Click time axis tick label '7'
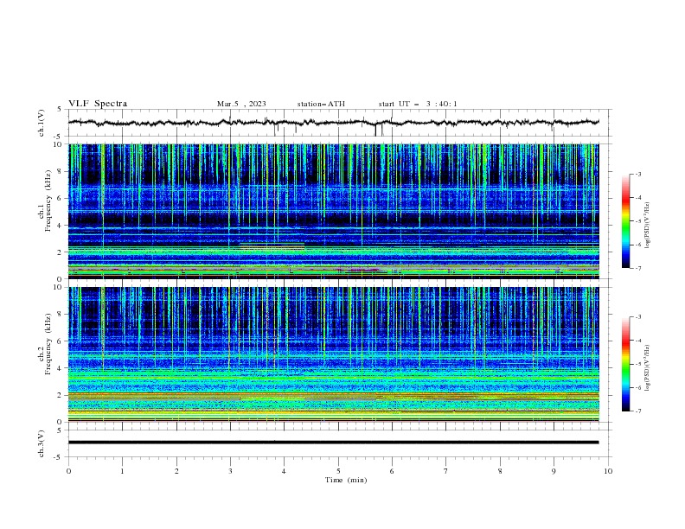Image resolution: width=685 pixels, height=529 pixels. click(x=446, y=471)
